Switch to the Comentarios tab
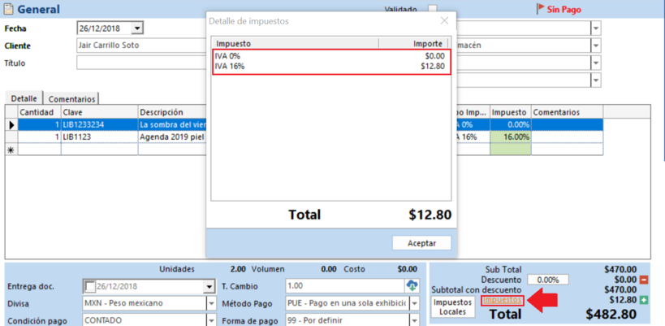The height and width of the screenshot is (326, 665). [x=71, y=99]
